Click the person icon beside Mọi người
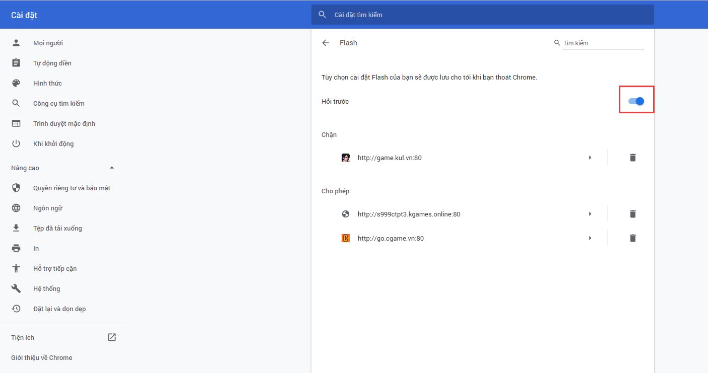 point(16,43)
